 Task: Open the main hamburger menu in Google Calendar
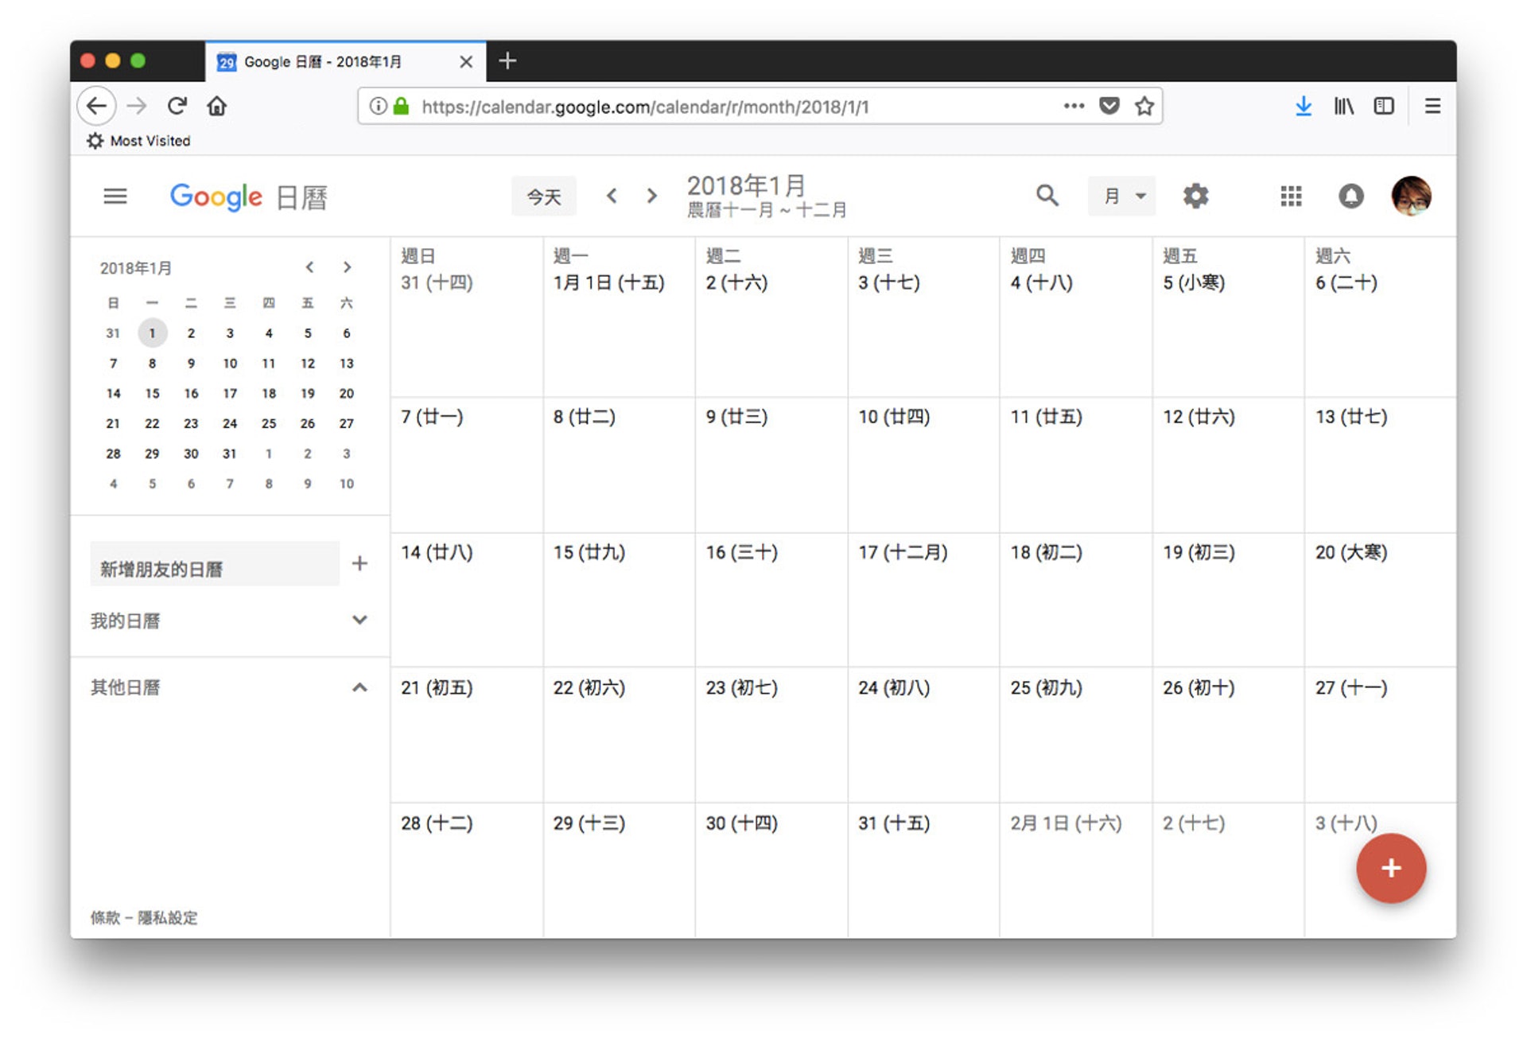[x=115, y=196]
